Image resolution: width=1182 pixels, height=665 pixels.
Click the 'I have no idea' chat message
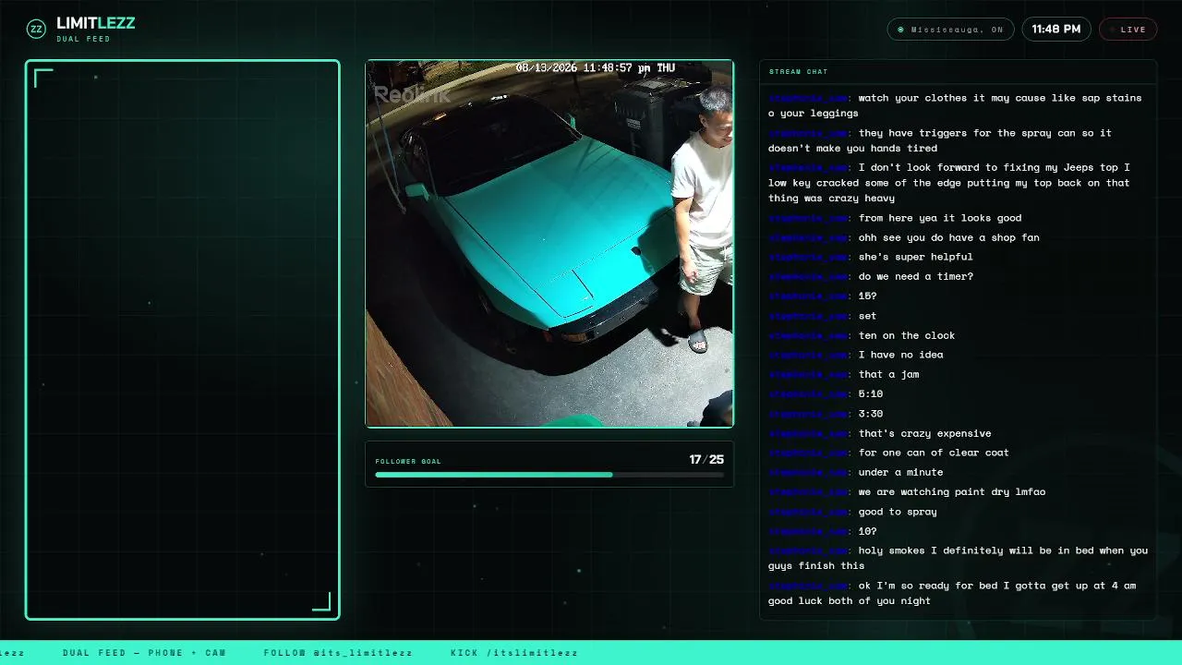click(x=958, y=355)
